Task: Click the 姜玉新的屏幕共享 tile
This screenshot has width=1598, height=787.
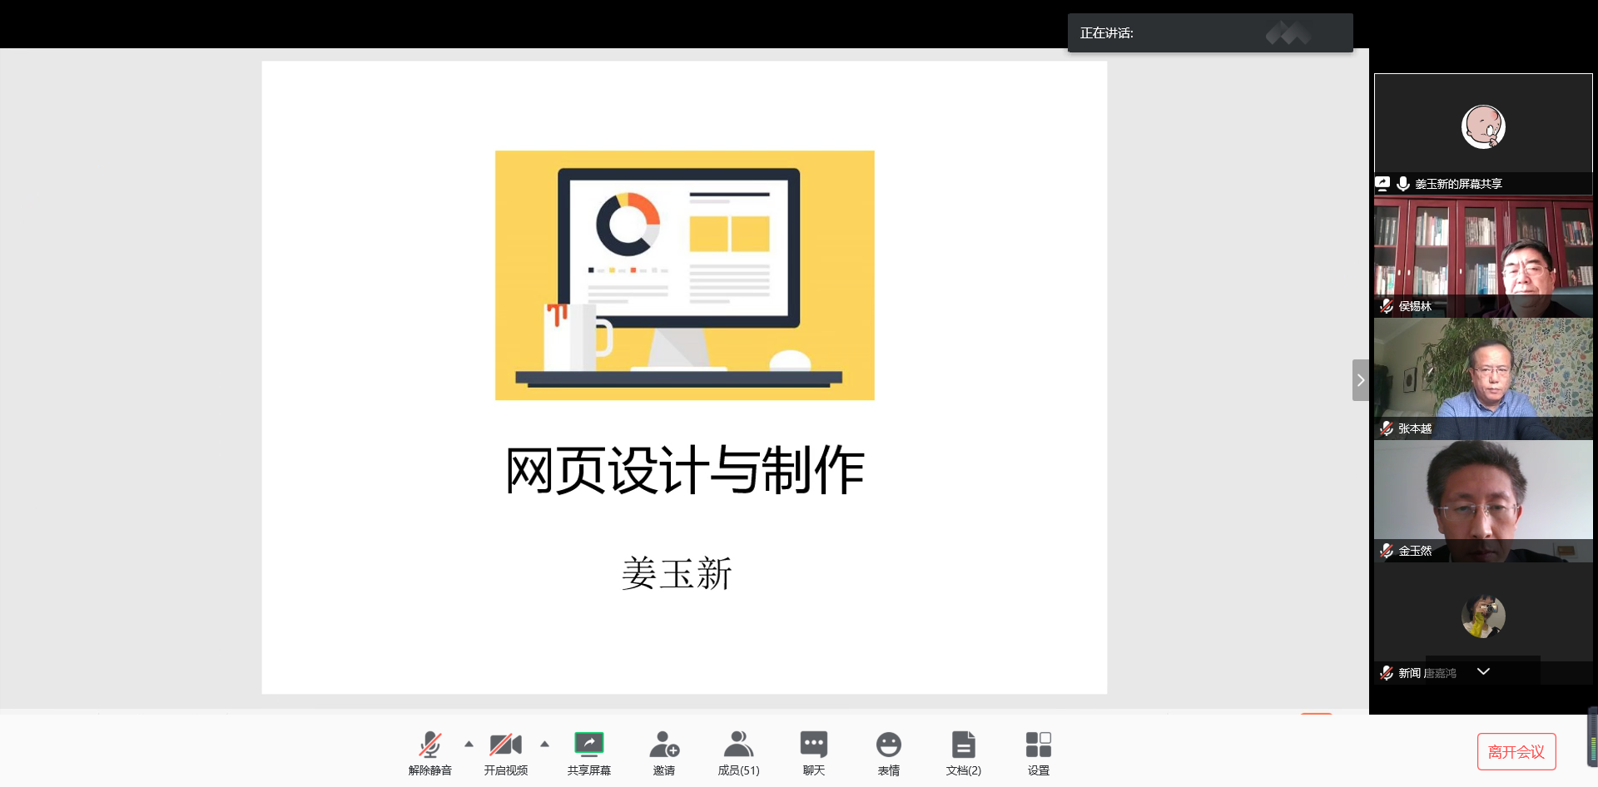Action: (1483, 133)
